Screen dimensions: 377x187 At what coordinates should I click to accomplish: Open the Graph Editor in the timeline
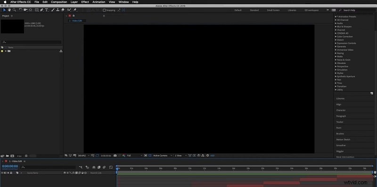pyautogui.click(x=111, y=167)
